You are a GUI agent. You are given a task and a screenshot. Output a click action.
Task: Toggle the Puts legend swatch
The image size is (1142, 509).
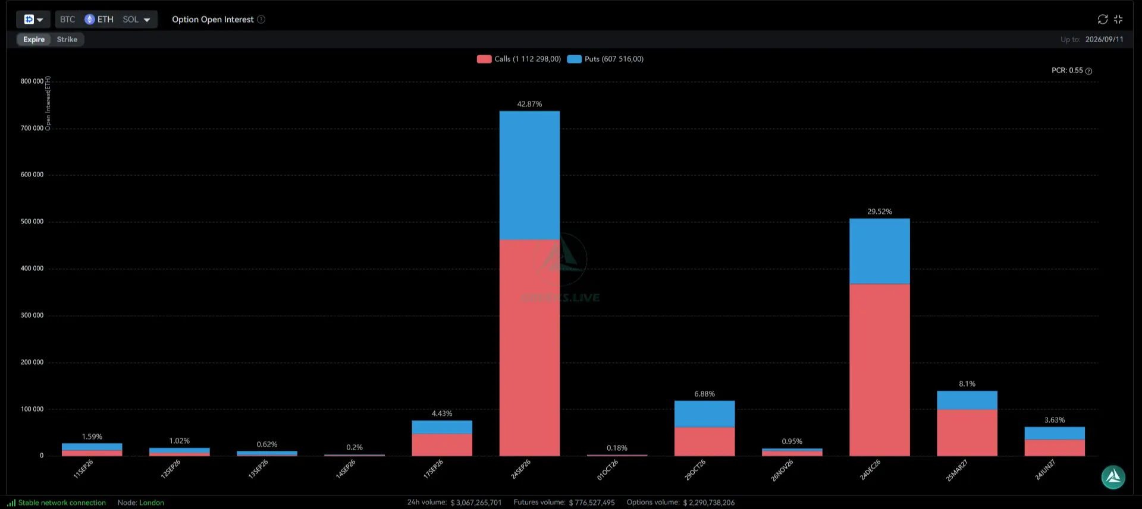click(574, 59)
